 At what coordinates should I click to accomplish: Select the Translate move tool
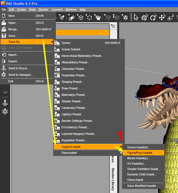click(162, 17)
